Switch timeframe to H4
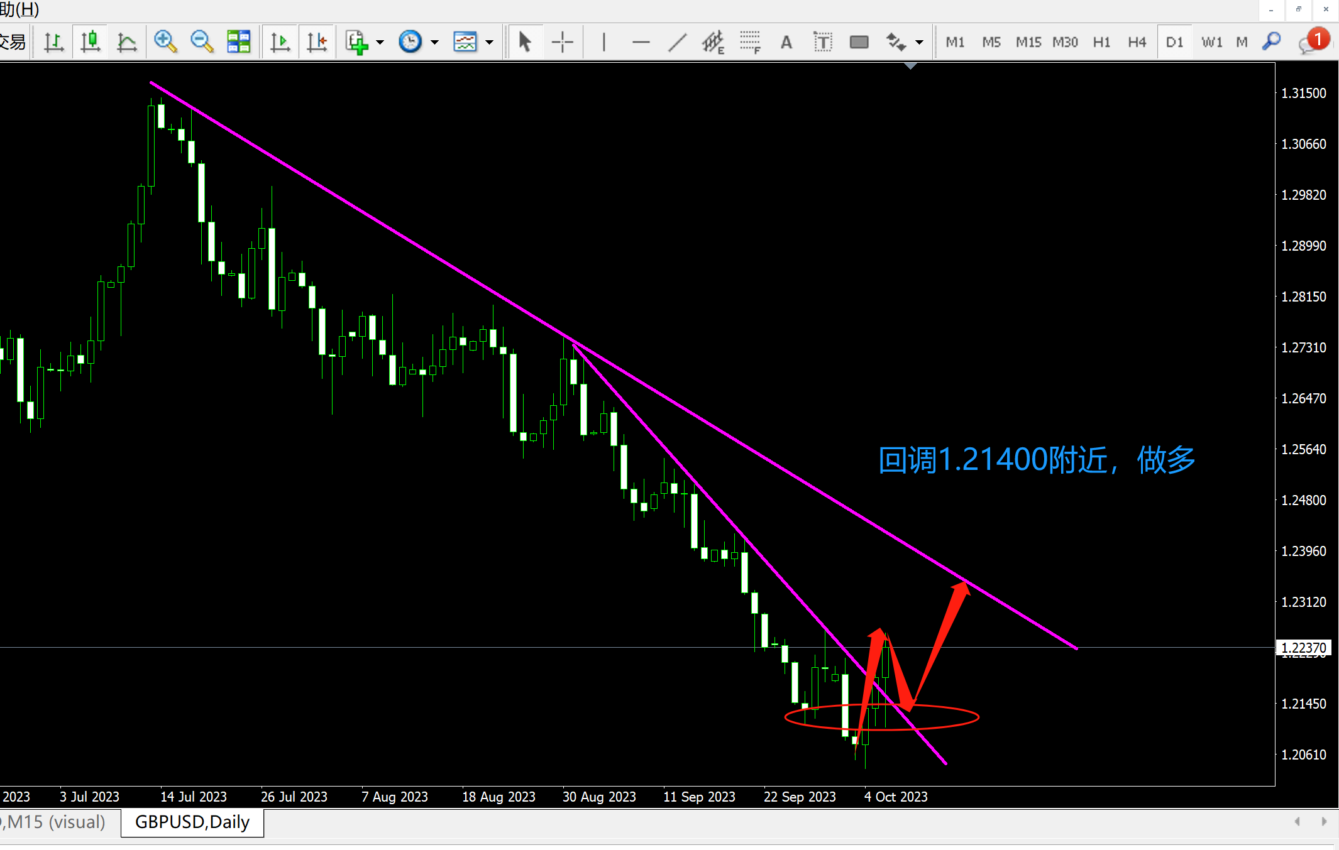Viewport: 1339px width, 850px height. [x=1137, y=42]
